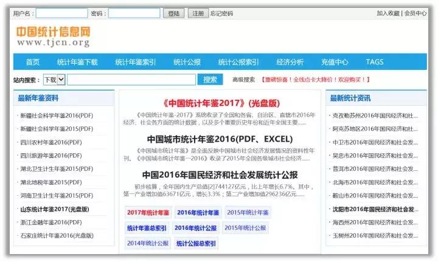Click the 2016年统计公报 tag button

195,228
